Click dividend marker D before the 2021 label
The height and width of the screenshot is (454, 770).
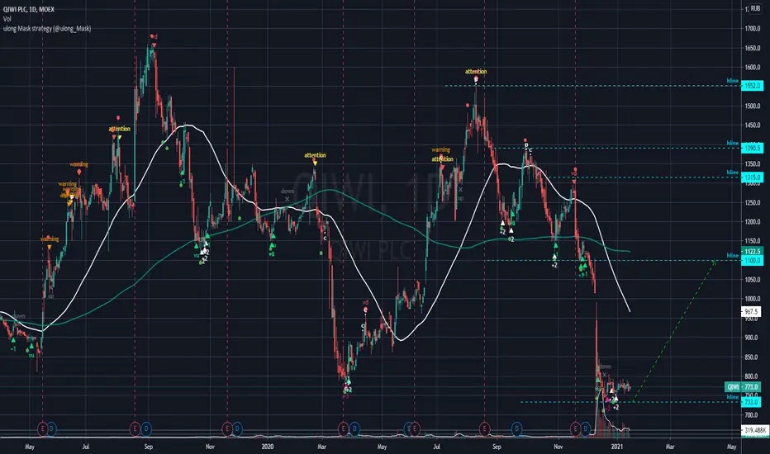[x=586, y=429]
